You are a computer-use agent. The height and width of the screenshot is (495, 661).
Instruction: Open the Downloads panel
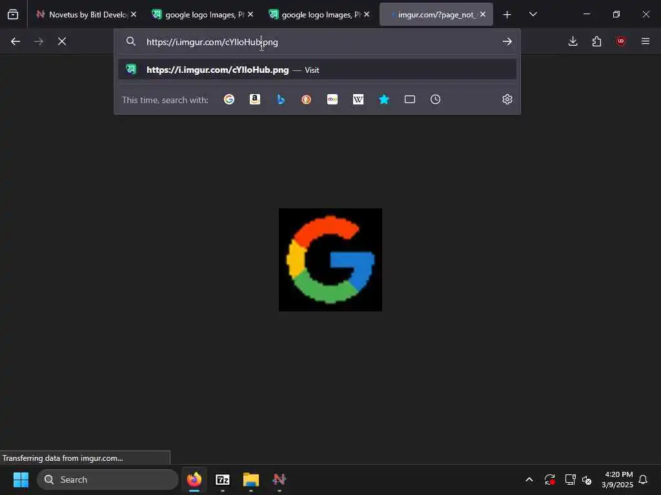click(x=573, y=41)
